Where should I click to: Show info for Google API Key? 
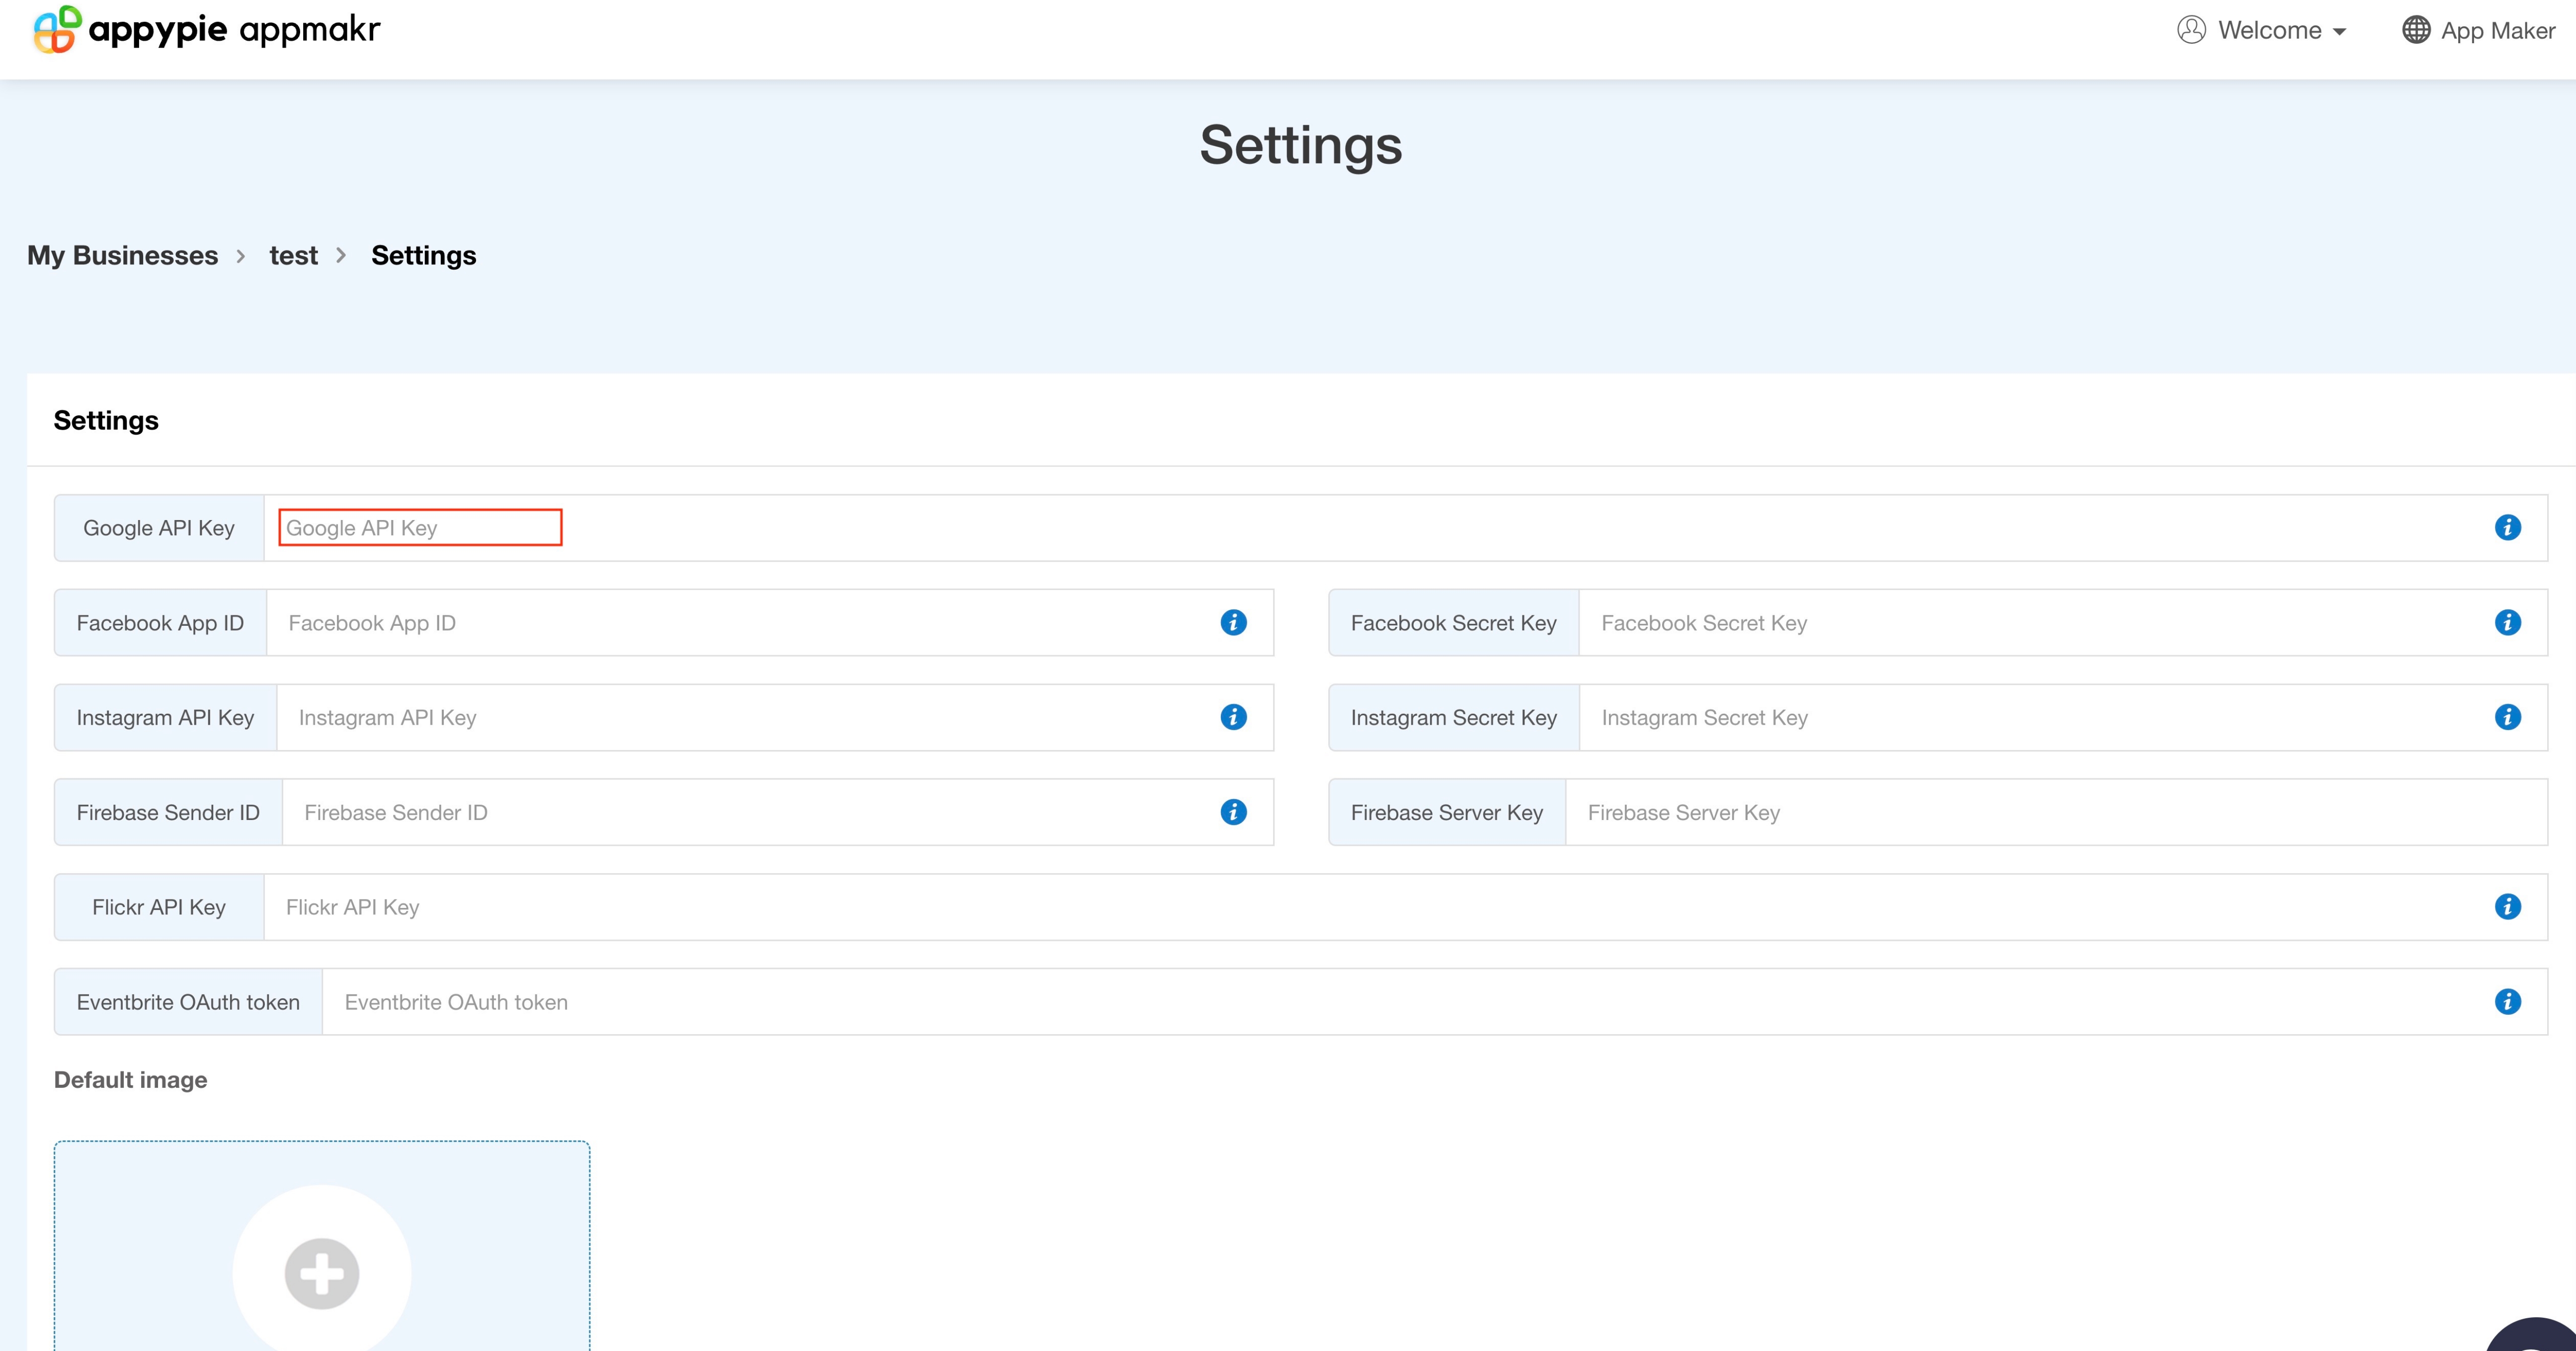coord(2507,527)
